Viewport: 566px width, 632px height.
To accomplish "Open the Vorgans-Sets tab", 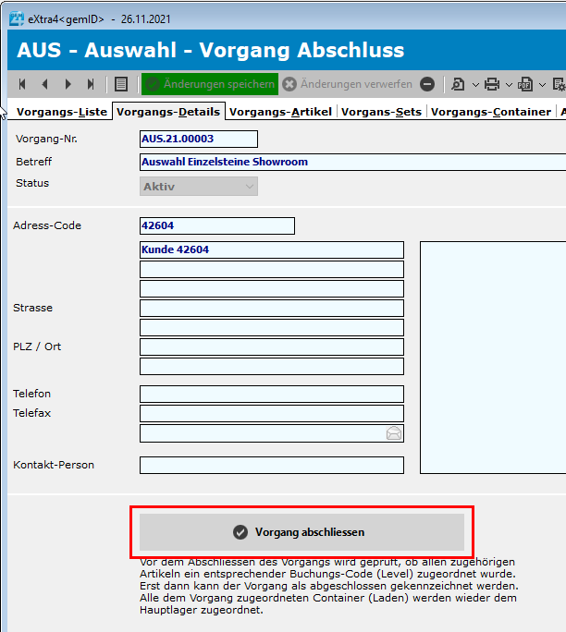I will 381,112.
